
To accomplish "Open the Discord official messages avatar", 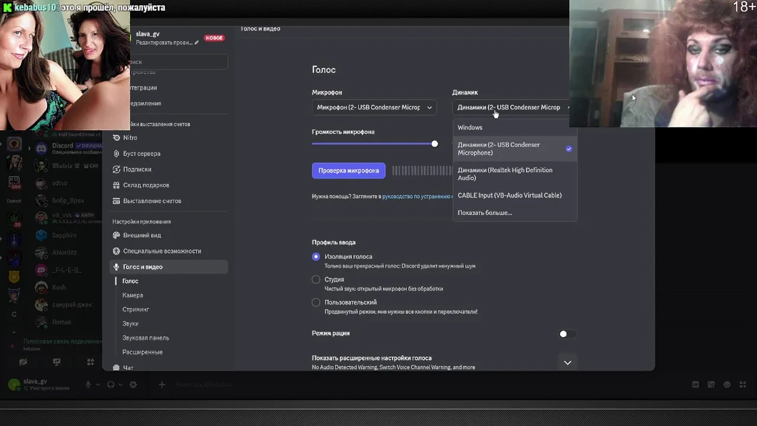I will click(x=41, y=149).
